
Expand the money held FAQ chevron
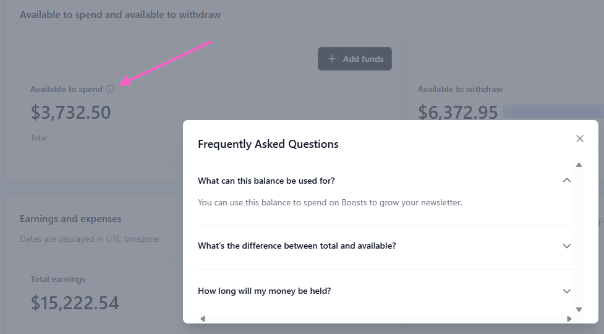[566, 291]
